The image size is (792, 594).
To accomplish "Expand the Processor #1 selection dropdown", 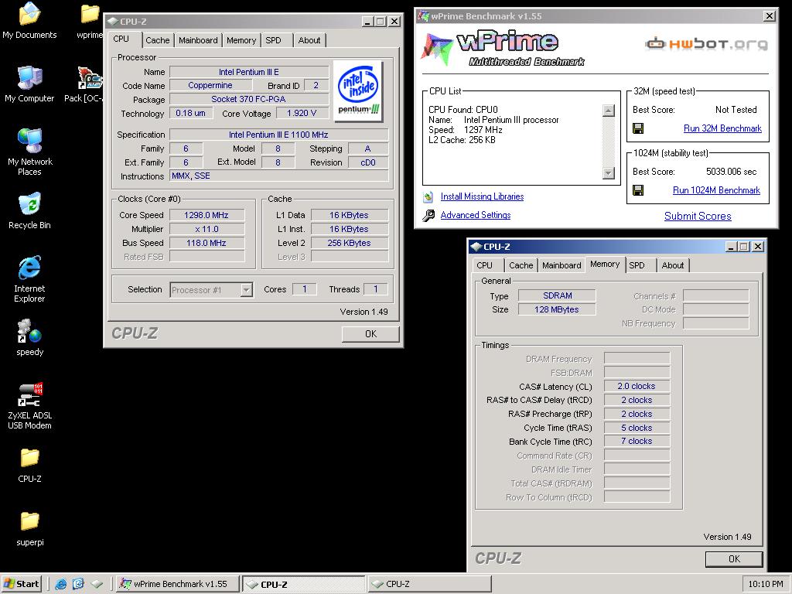I will (247, 290).
